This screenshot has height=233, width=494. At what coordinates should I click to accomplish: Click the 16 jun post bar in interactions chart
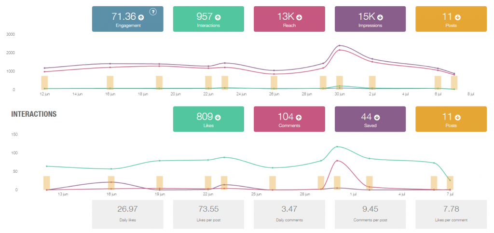point(111,183)
